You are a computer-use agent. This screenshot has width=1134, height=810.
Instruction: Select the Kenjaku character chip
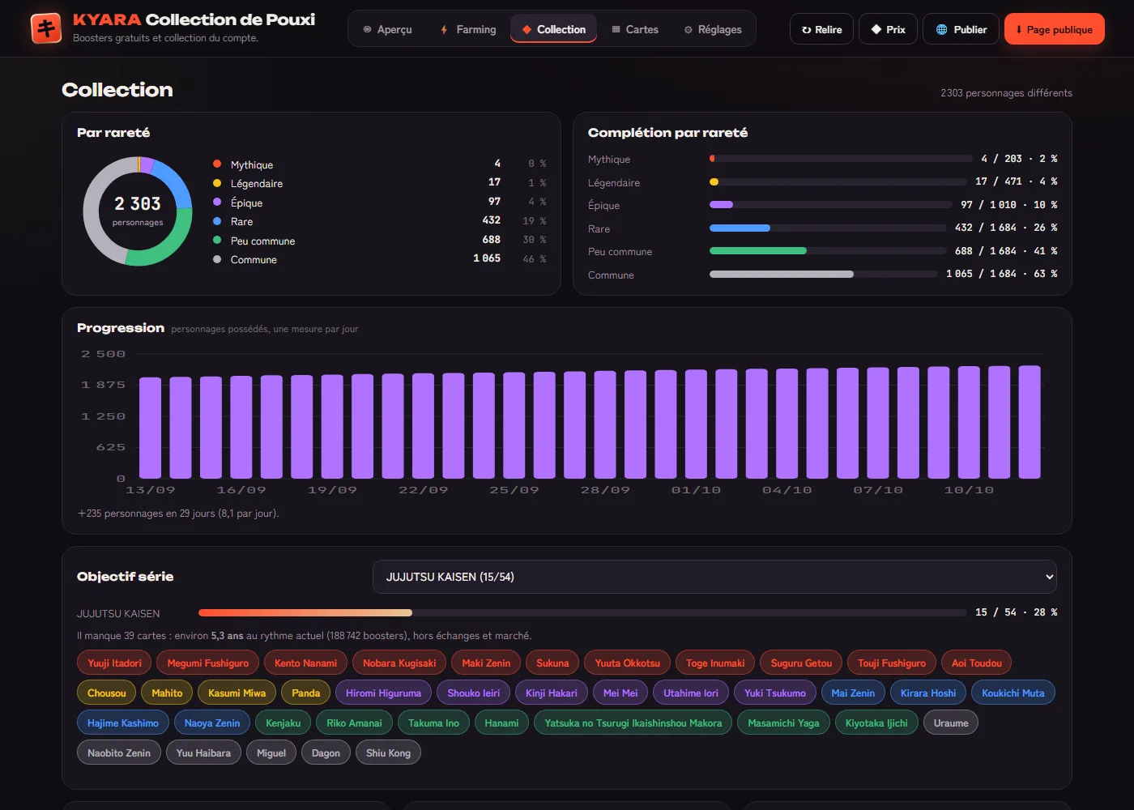[283, 723]
